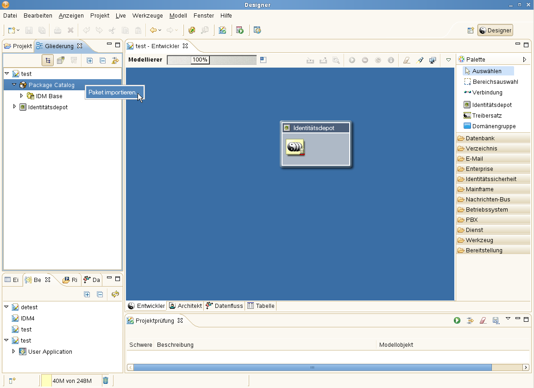Click the 100% zoom slider
This screenshot has height=388, width=534.
(x=201, y=60)
